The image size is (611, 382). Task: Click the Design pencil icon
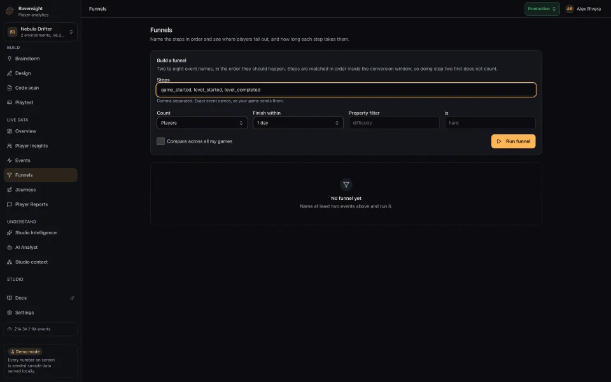[x=10, y=73]
